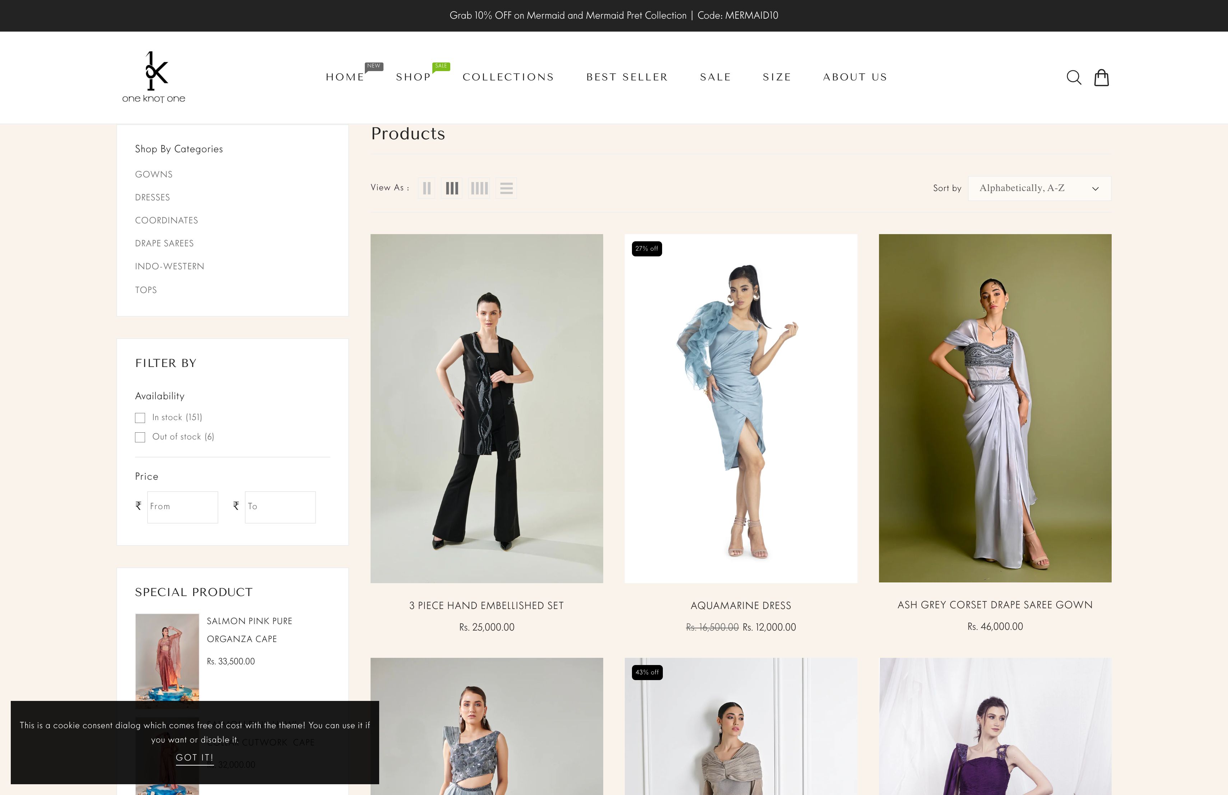
Task: Click the One Knot One logo
Action: [154, 78]
